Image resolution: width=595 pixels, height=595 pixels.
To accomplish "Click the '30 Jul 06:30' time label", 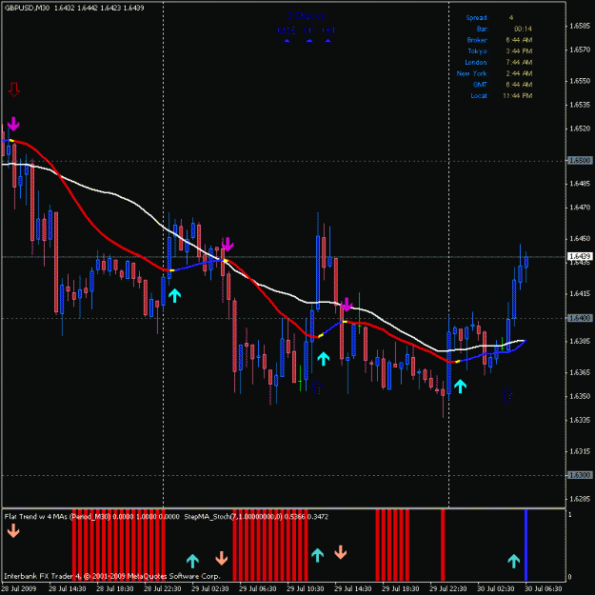I will (x=544, y=588).
